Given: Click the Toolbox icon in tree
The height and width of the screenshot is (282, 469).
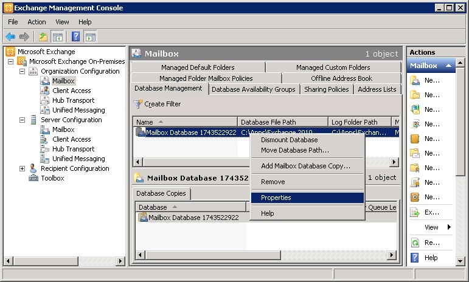Looking at the screenshot, I should pyautogui.click(x=33, y=178).
